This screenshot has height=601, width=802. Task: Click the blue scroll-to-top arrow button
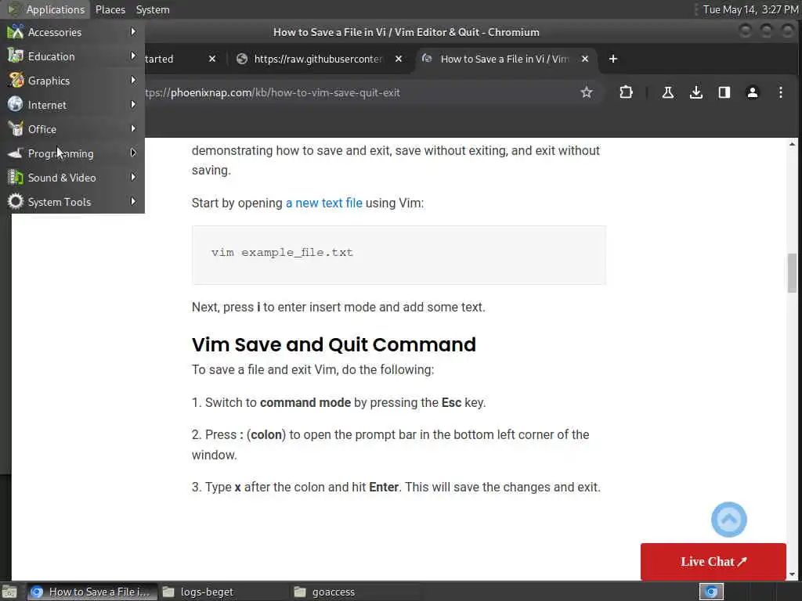tap(729, 520)
